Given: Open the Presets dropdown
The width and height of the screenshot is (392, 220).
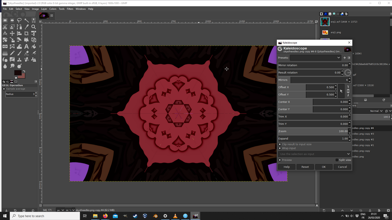Looking at the screenshot, I should [315, 57].
